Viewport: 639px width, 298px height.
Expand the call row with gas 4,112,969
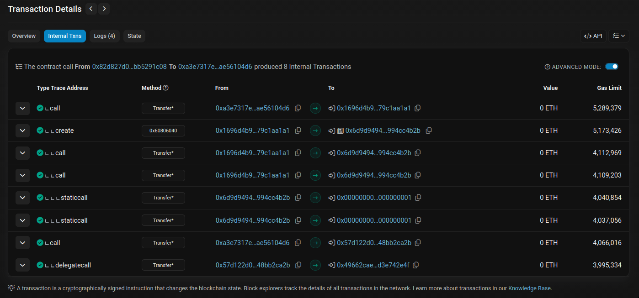(x=23, y=153)
